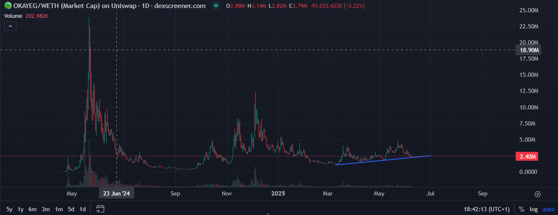Click the Nov time axis label
Image resolution: width=558 pixels, height=215 pixels.
click(x=226, y=193)
